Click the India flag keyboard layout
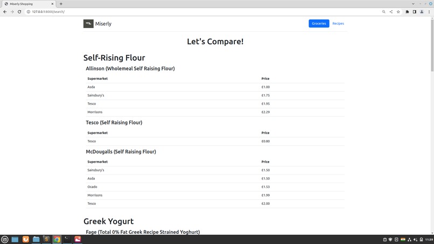The image size is (434, 244). 403,240
